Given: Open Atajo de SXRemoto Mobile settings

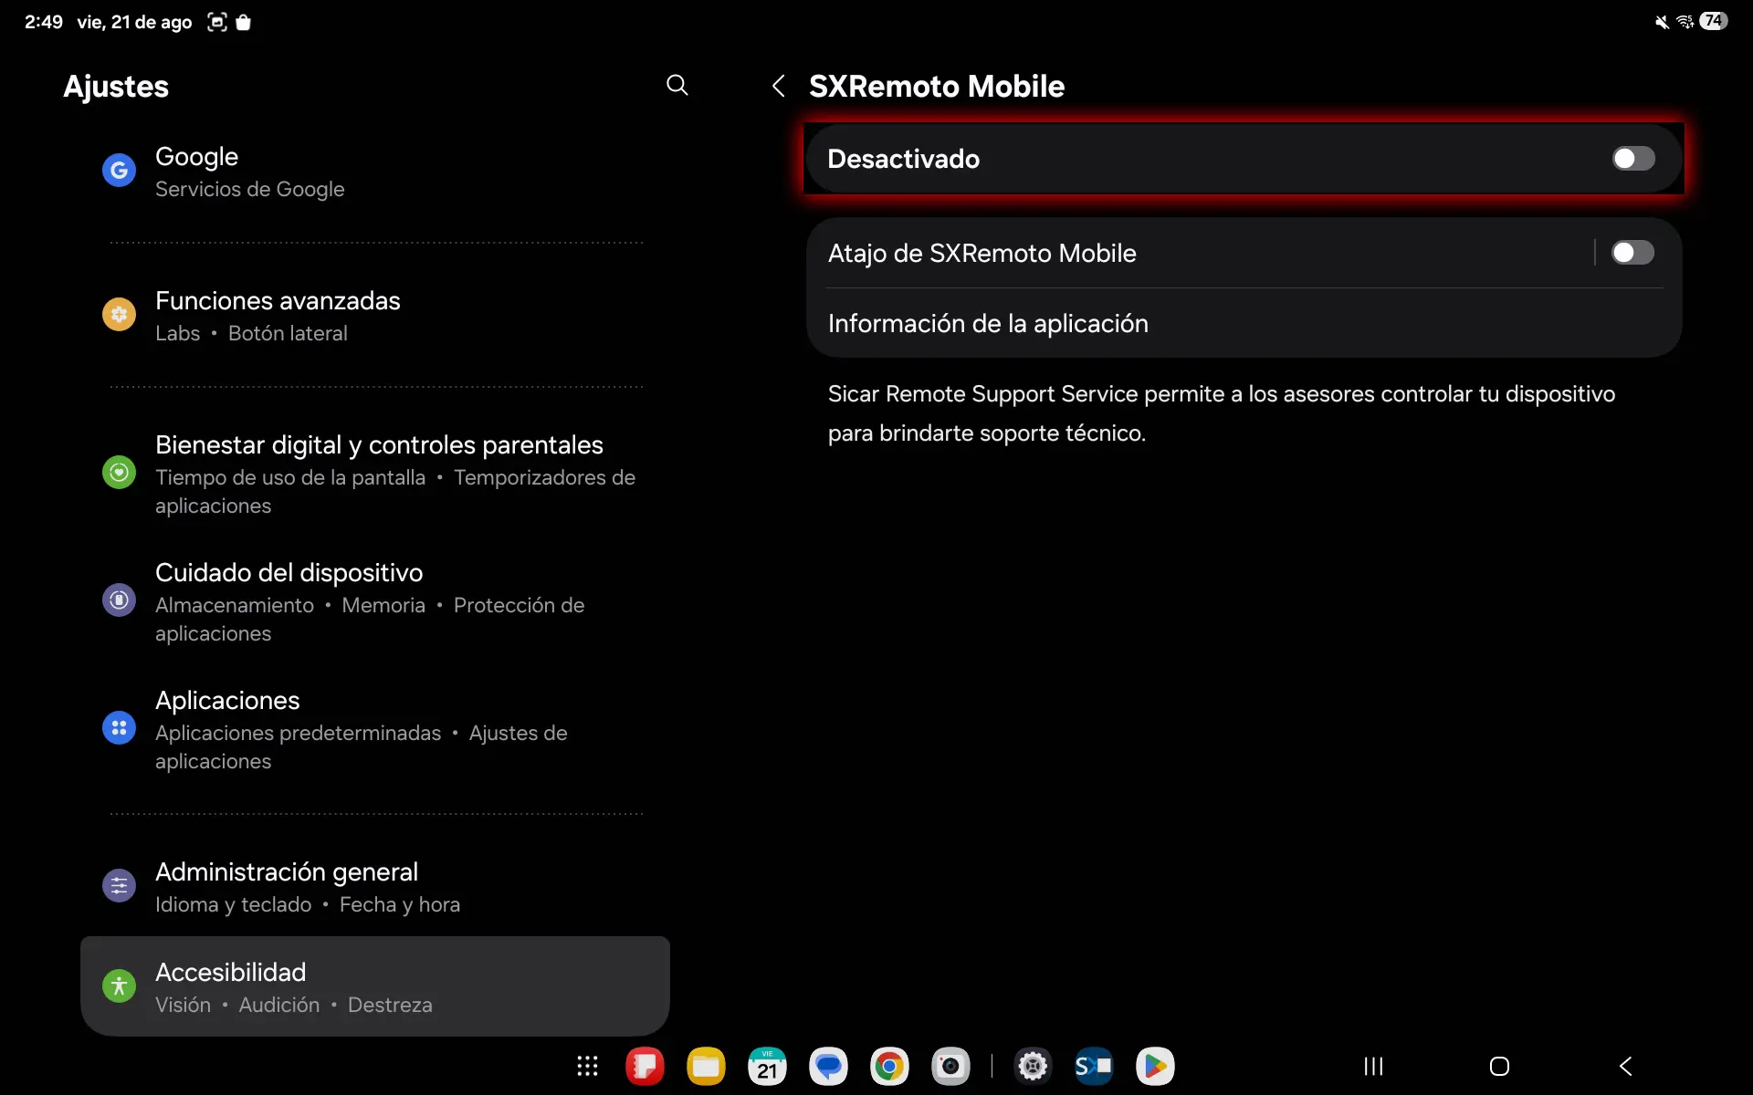Looking at the screenshot, I should (x=1199, y=253).
